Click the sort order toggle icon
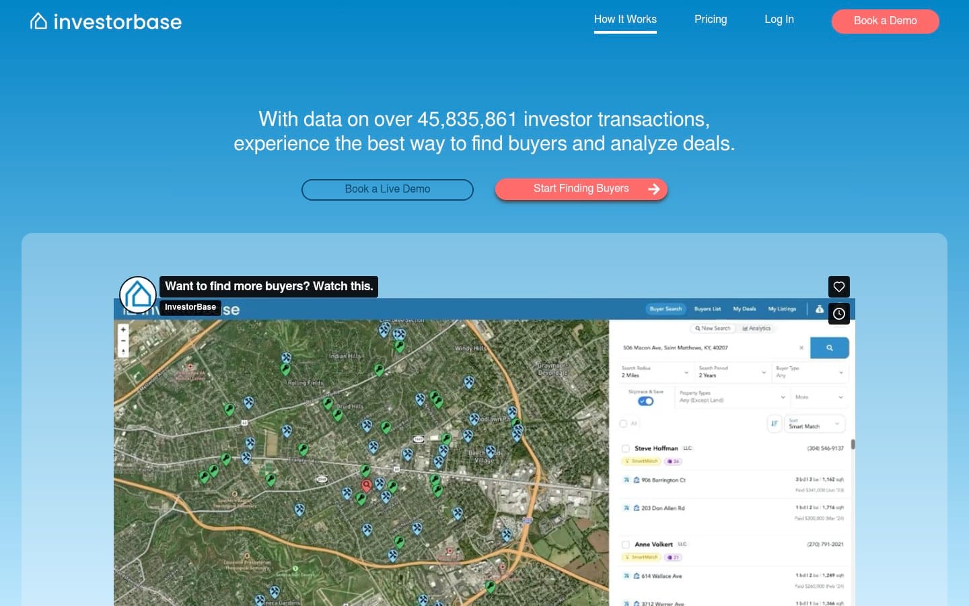969x606 pixels. pyautogui.click(x=774, y=424)
